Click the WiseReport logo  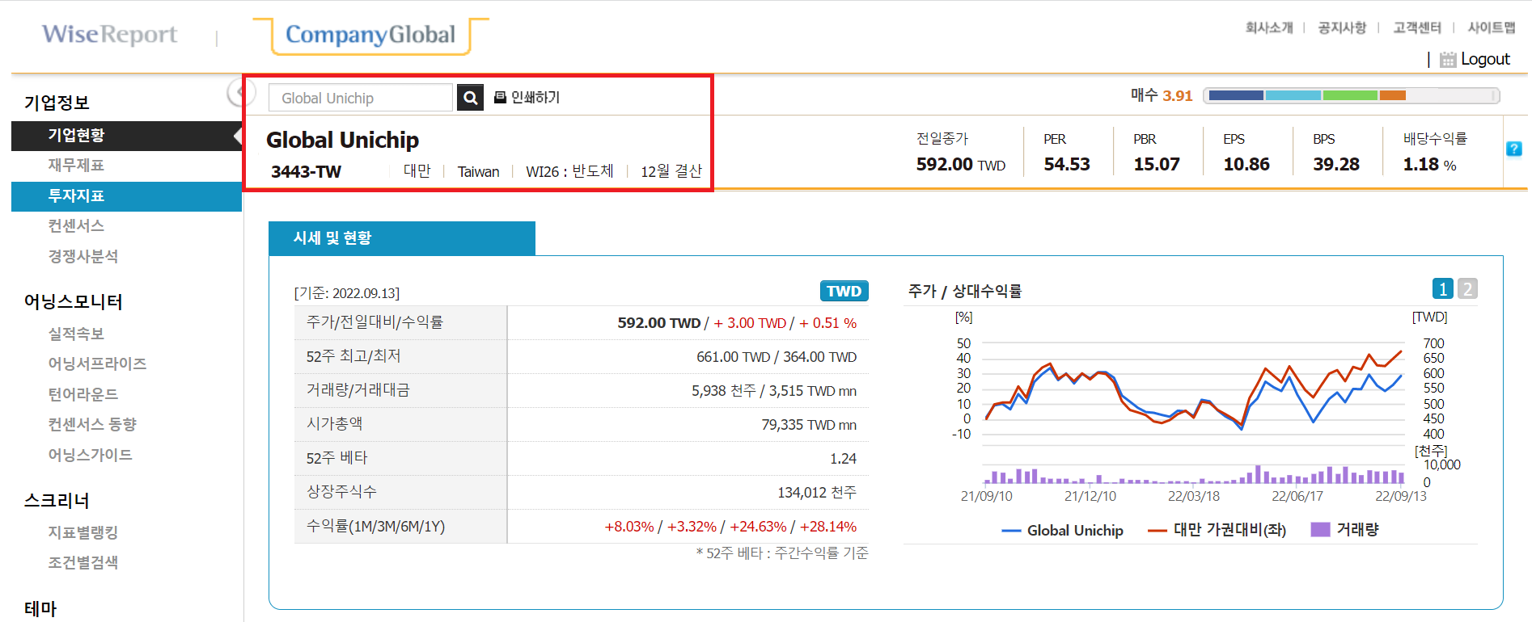(x=109, y=34)
